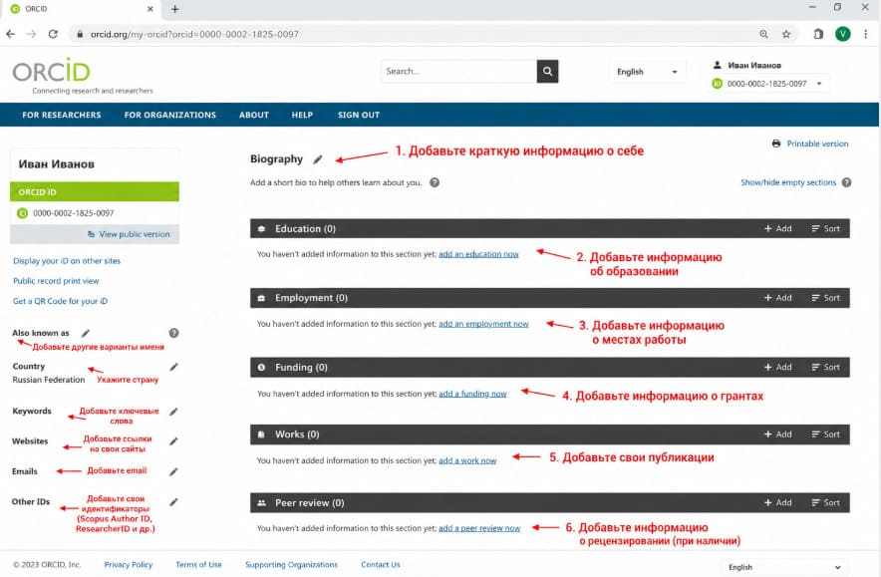Open the Printable version link

pyautogui.click(x=817, y=144)
